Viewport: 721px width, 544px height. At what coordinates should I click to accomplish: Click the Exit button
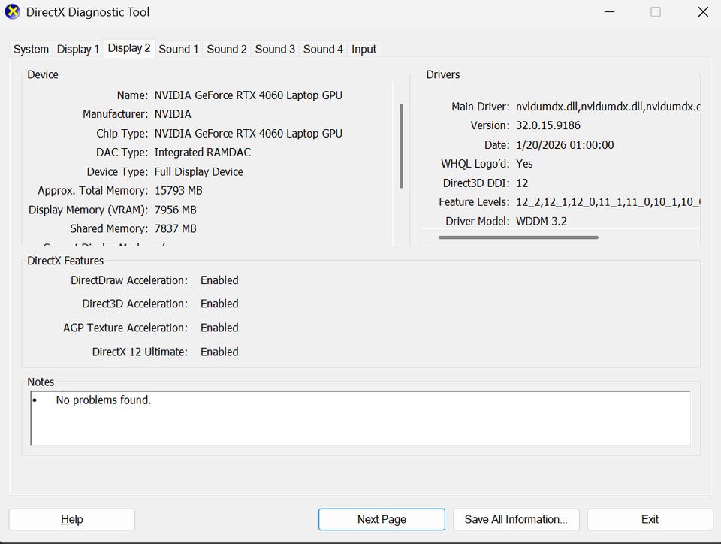[650, 519]
